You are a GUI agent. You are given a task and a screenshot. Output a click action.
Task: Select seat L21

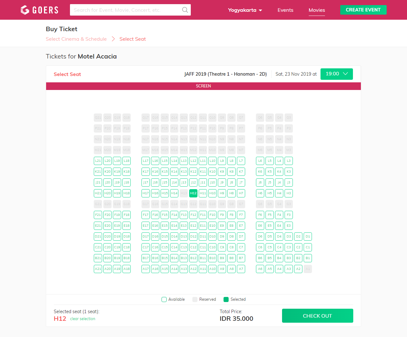tap(98, 161)
